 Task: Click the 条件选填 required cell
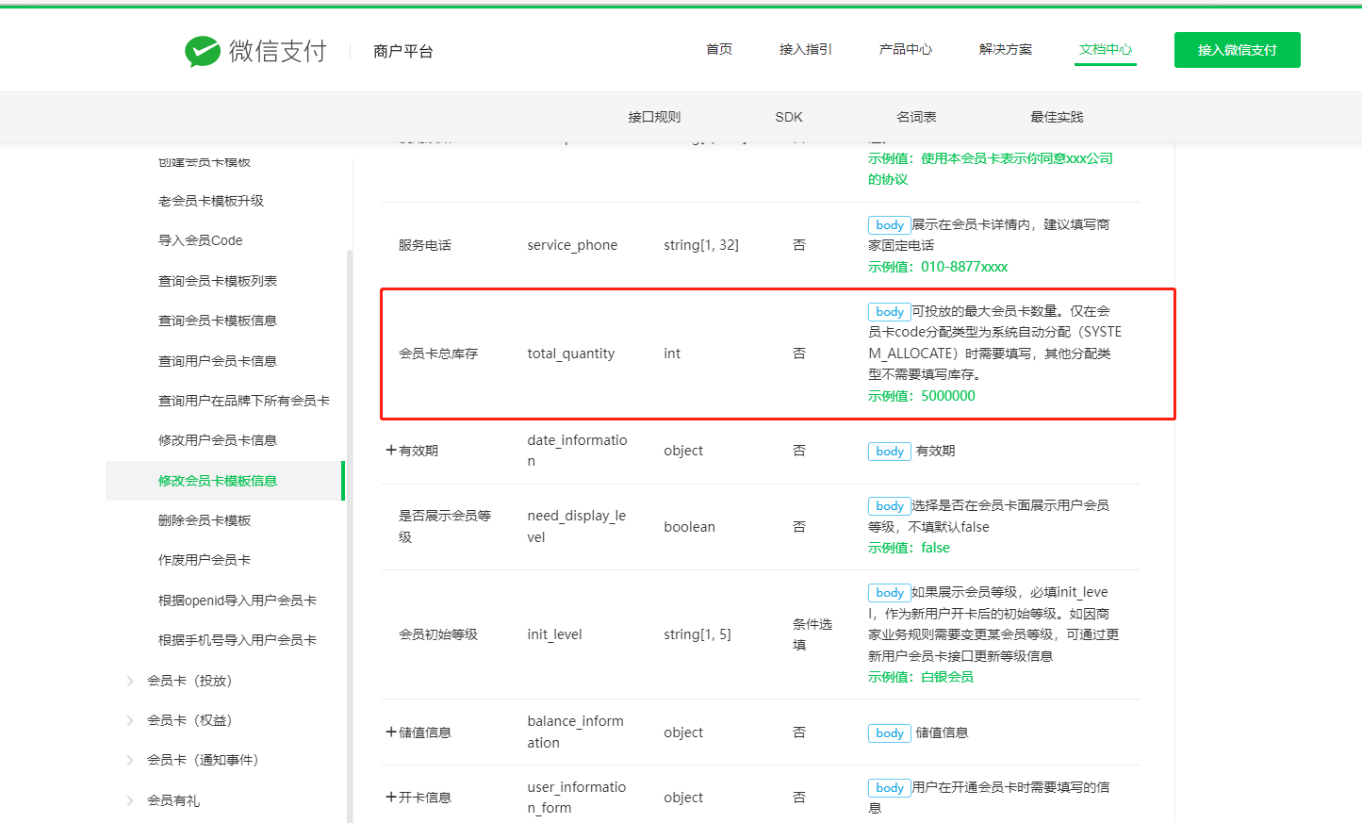click(x=812, y=634)
